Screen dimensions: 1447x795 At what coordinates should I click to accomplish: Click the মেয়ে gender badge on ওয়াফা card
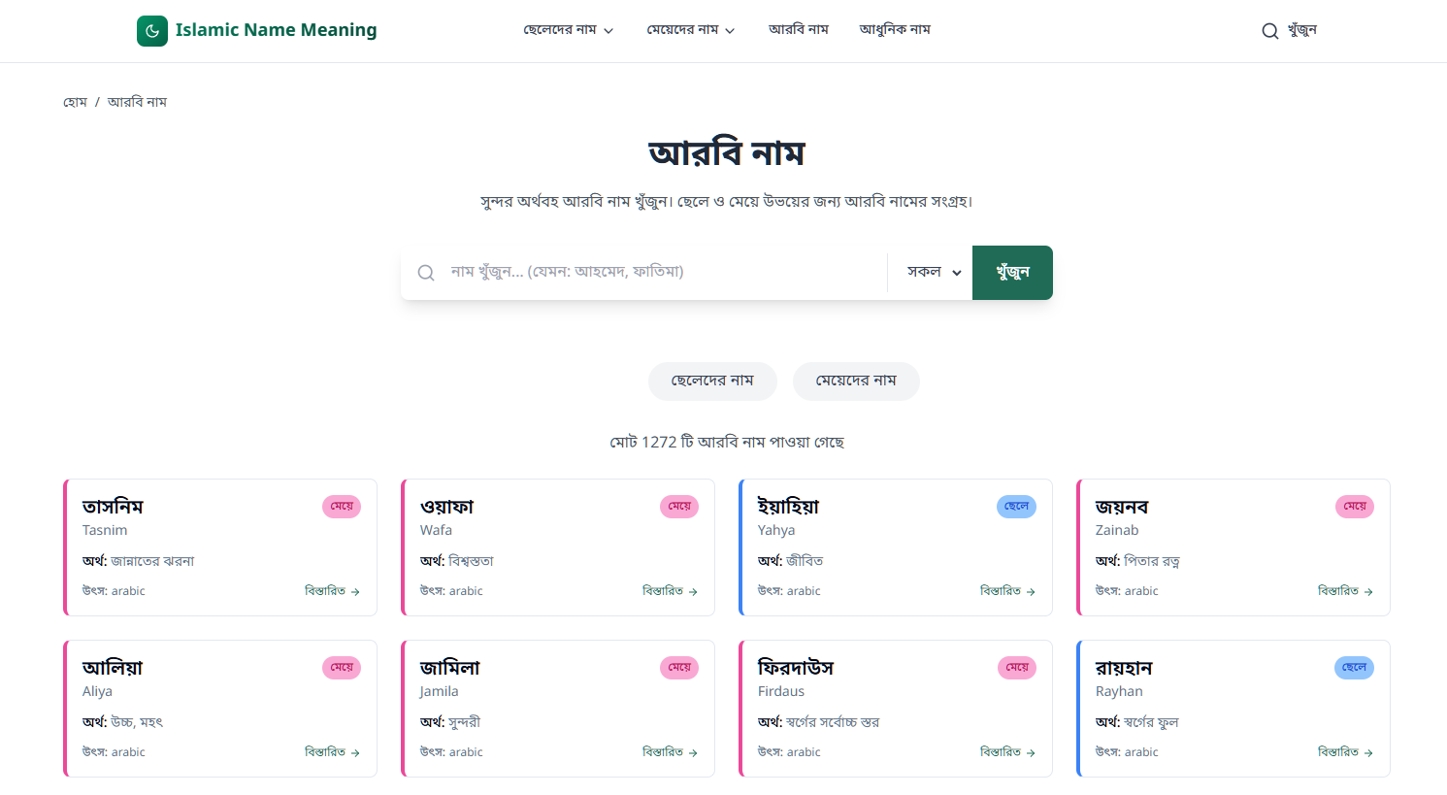tap(679, 507)
